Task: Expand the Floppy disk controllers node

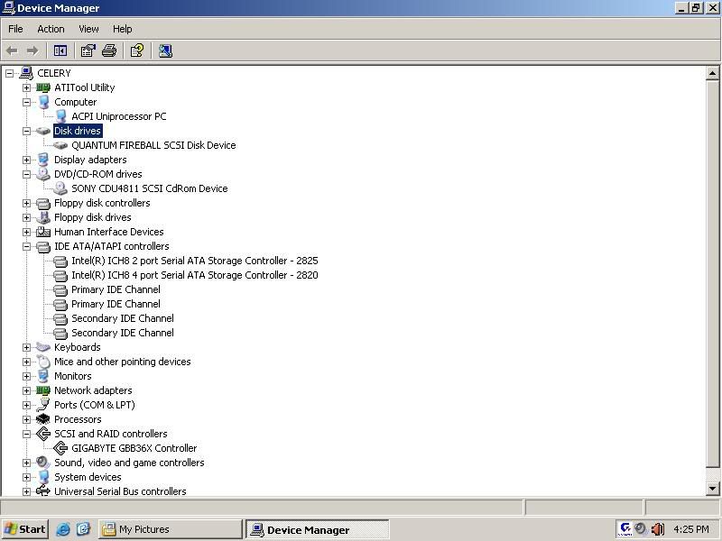Action: click(x=27, y=203)
